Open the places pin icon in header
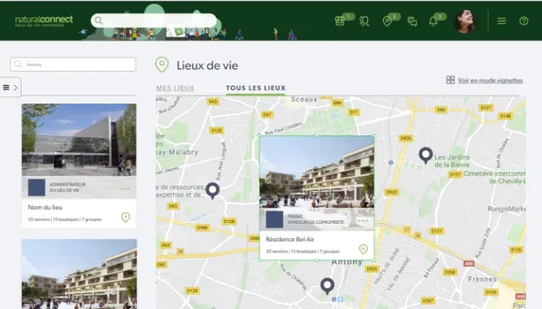The height and width of the screenshot is (309, 542). pyautogui.click(x=387, y=22)
